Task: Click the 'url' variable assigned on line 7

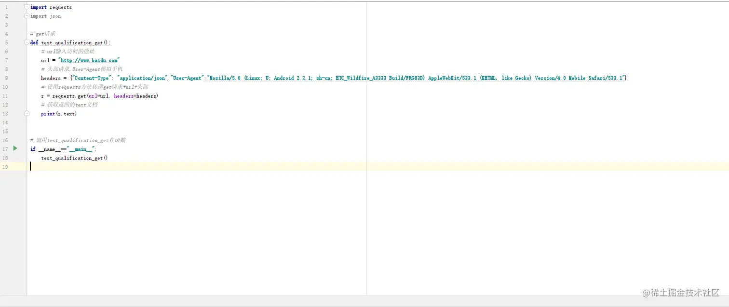Action: click(x=45, y=61)
